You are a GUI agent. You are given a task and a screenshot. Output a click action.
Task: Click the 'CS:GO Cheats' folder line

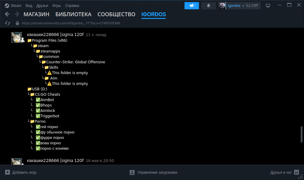(45, 94)
